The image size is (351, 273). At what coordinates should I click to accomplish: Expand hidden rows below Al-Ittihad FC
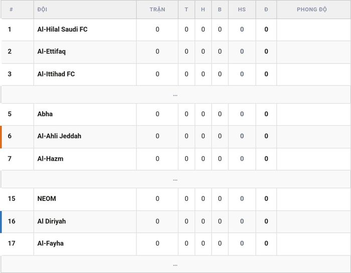[175, 95]
